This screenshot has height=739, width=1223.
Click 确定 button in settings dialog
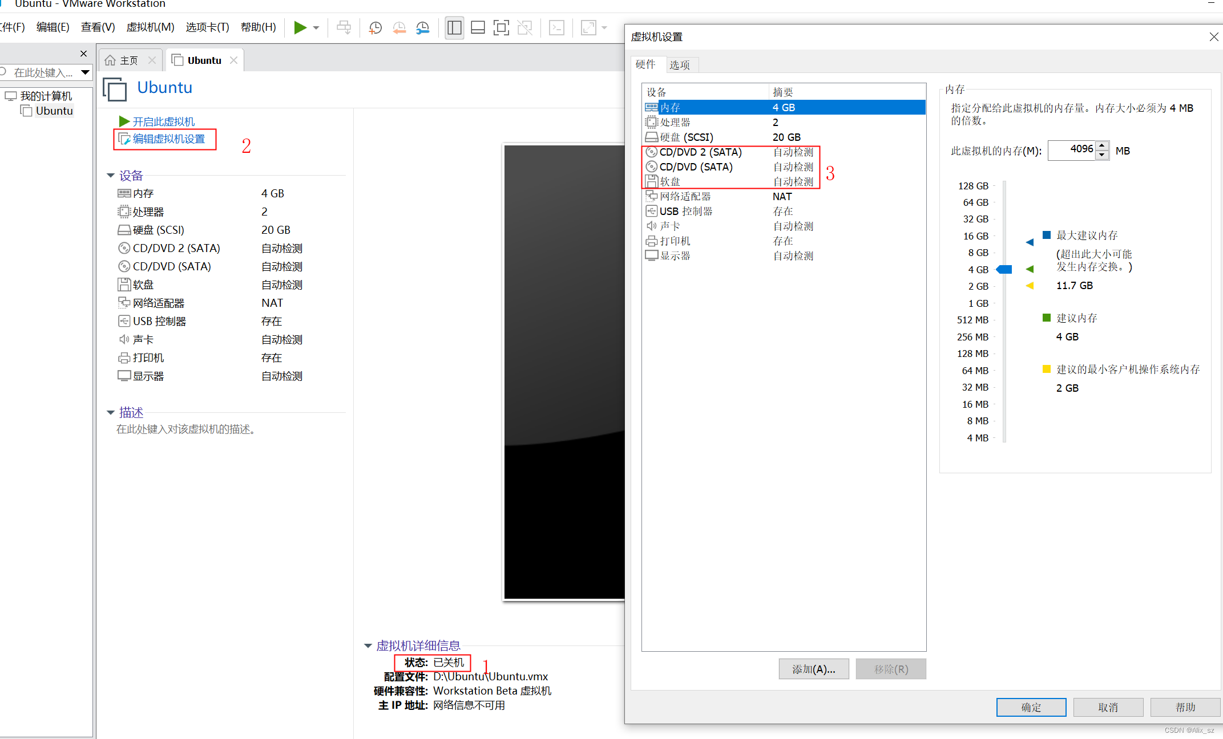point(1031,707)
